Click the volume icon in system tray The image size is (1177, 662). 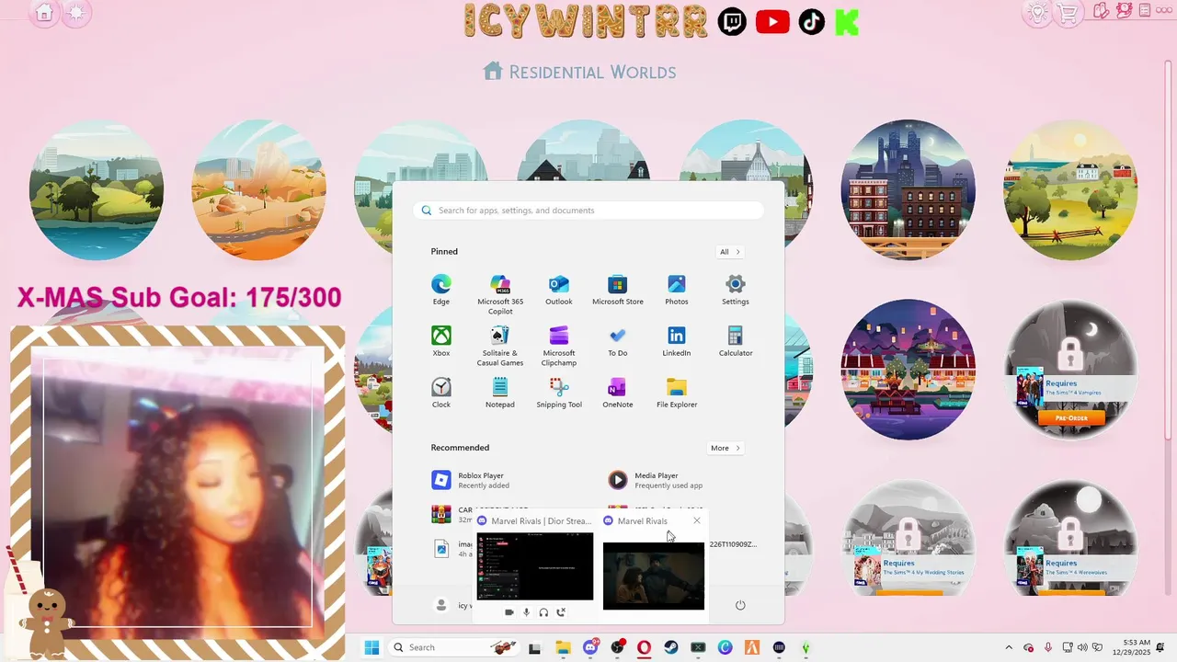(x=1081, y=647)
